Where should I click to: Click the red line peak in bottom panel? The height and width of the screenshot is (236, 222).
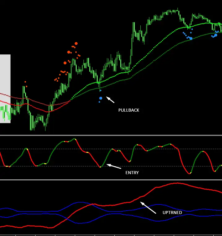pos(177,183)
